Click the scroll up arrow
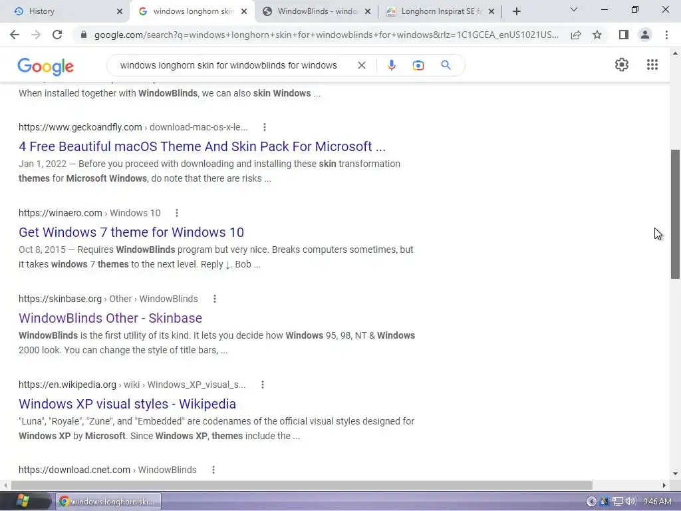This screenshot has height=511, width=681. [675, 53]
